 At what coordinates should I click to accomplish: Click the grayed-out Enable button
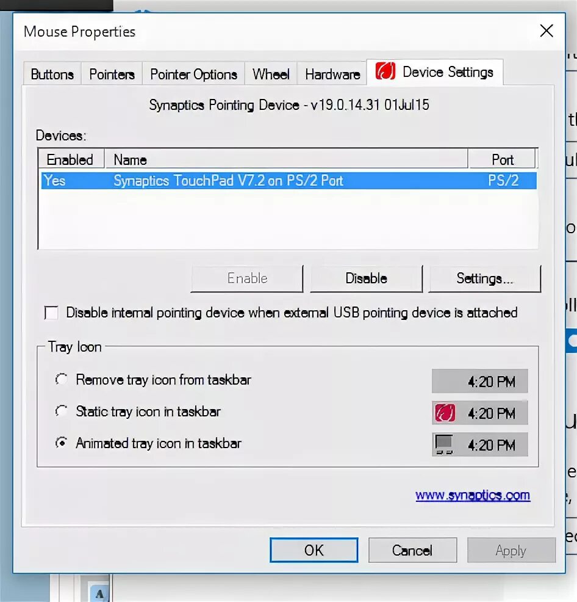pos(246,278)
